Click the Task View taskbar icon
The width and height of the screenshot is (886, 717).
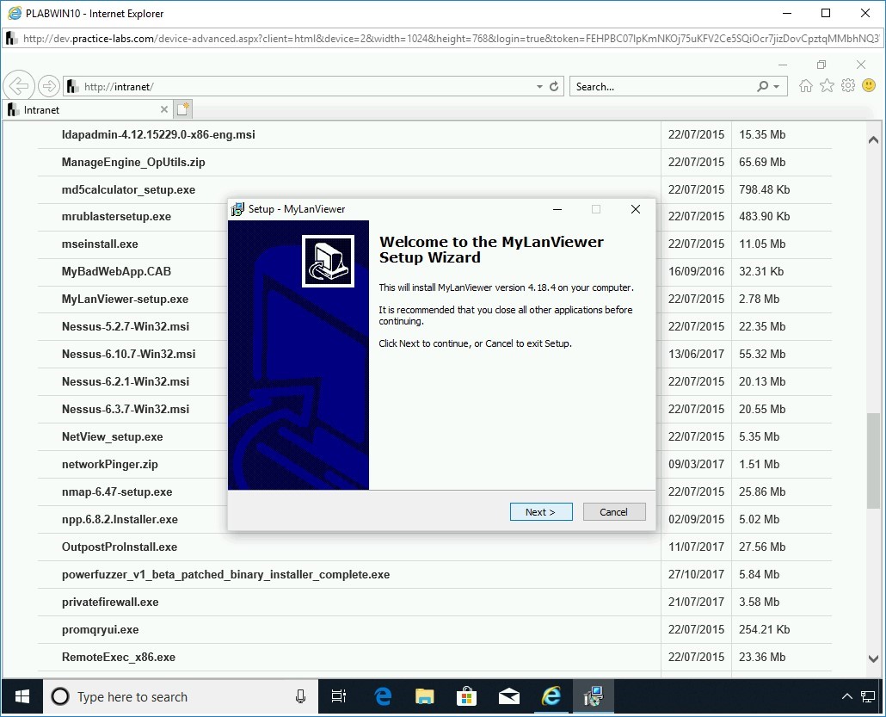(339, 696)
